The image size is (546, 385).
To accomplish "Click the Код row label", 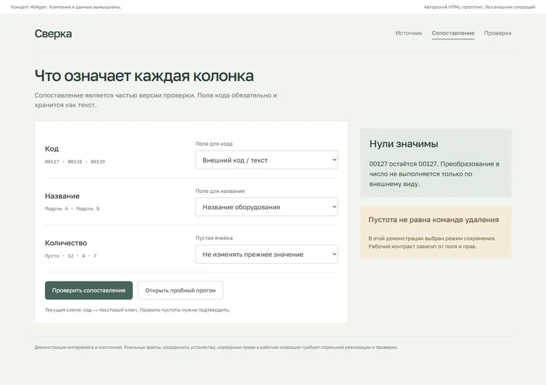I will [x=52, y=149].
